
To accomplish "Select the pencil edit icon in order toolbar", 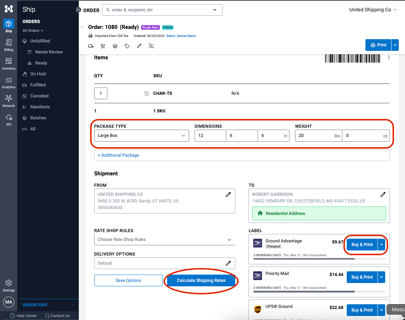I will 139,46.
